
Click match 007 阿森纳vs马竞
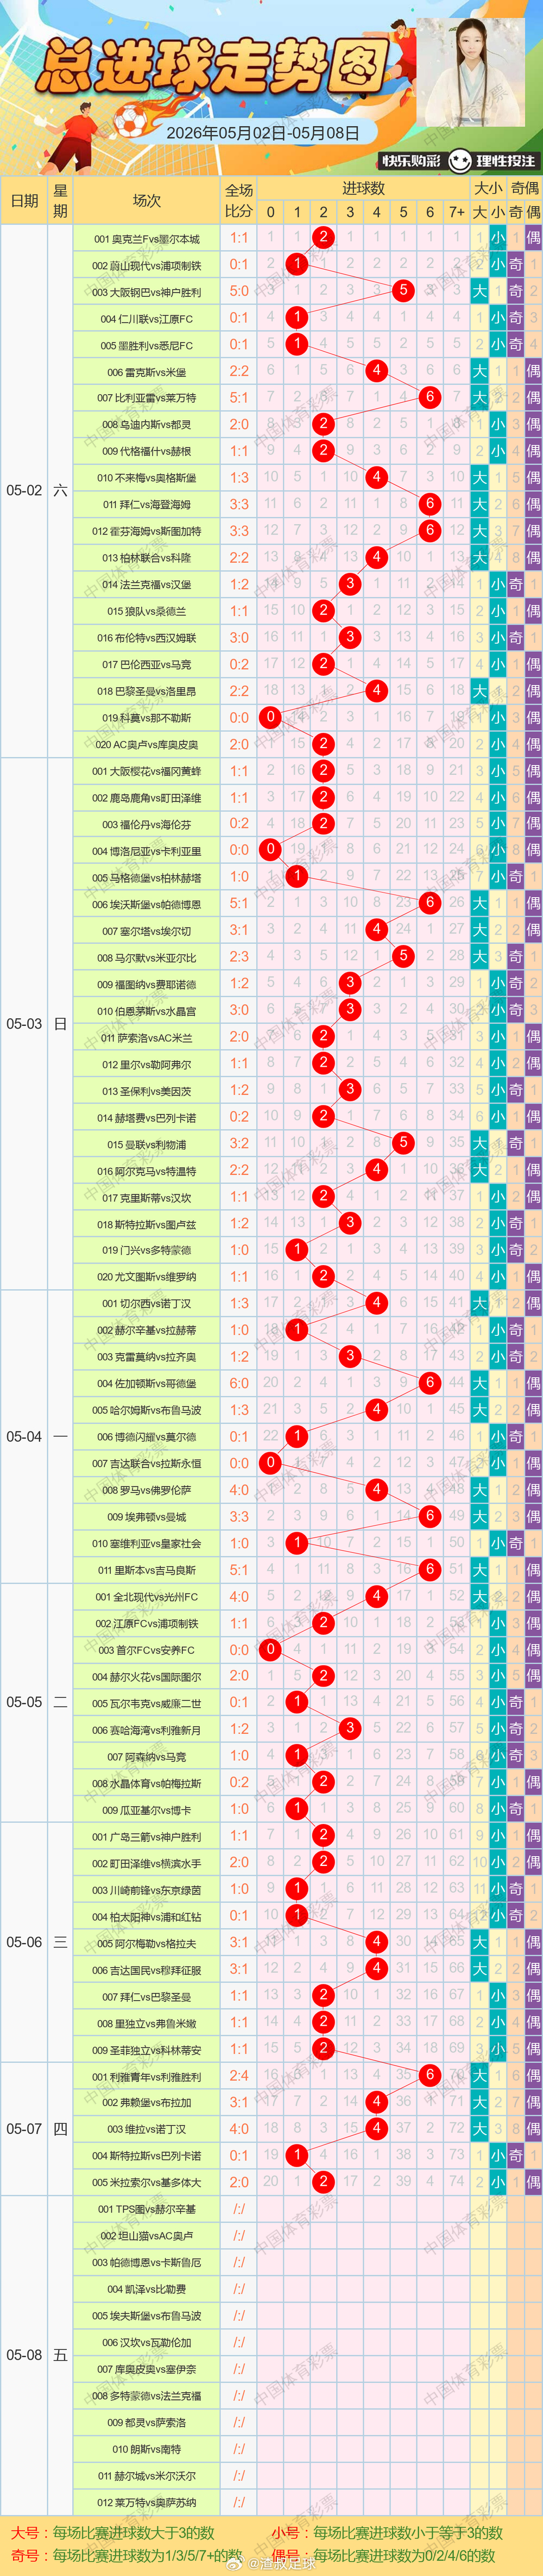[x=147, y=1756]
